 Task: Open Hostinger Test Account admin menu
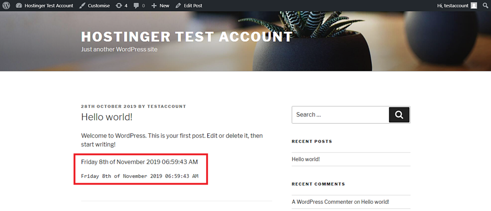coord(49,6)
